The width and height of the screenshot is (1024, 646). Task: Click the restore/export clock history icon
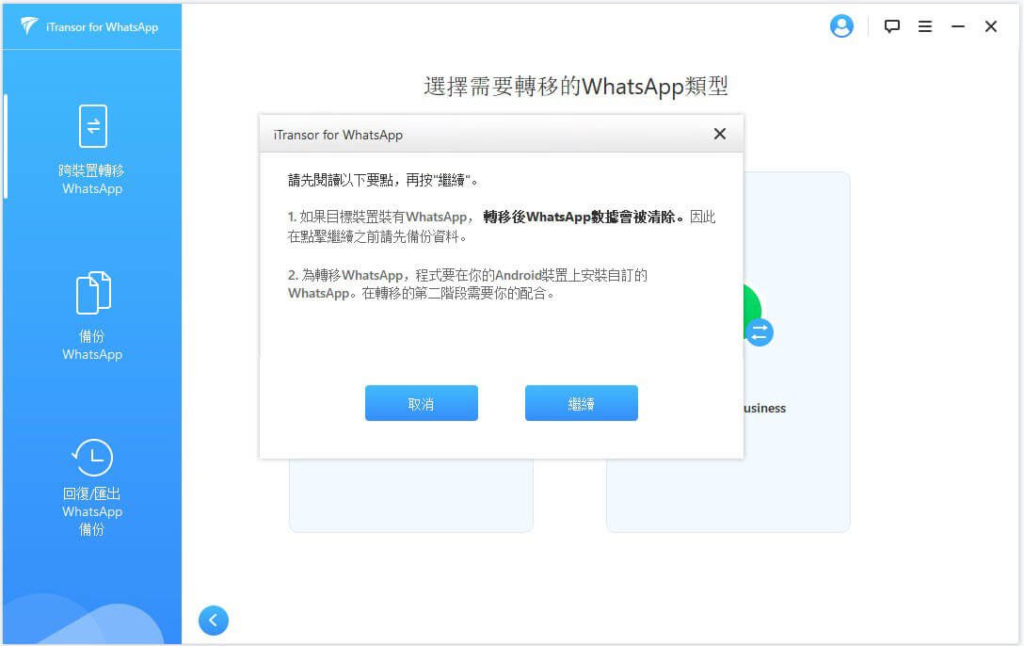click(x=92, y=459)
